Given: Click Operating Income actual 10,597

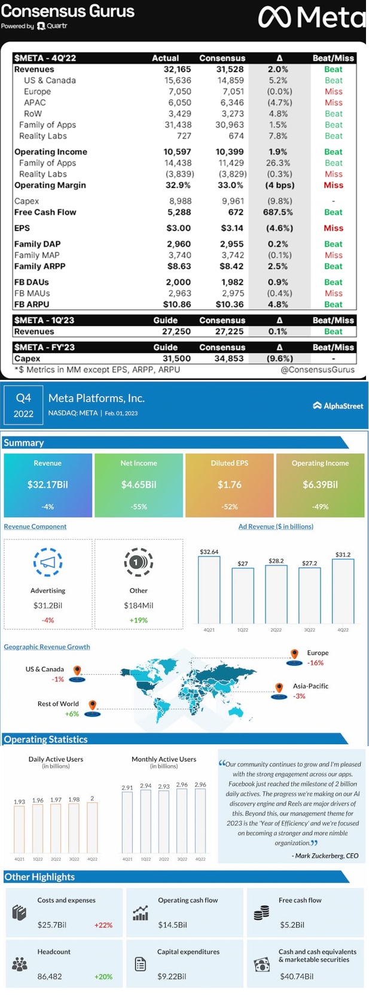Looking at the screenshot, I should (x=178, y=152).
